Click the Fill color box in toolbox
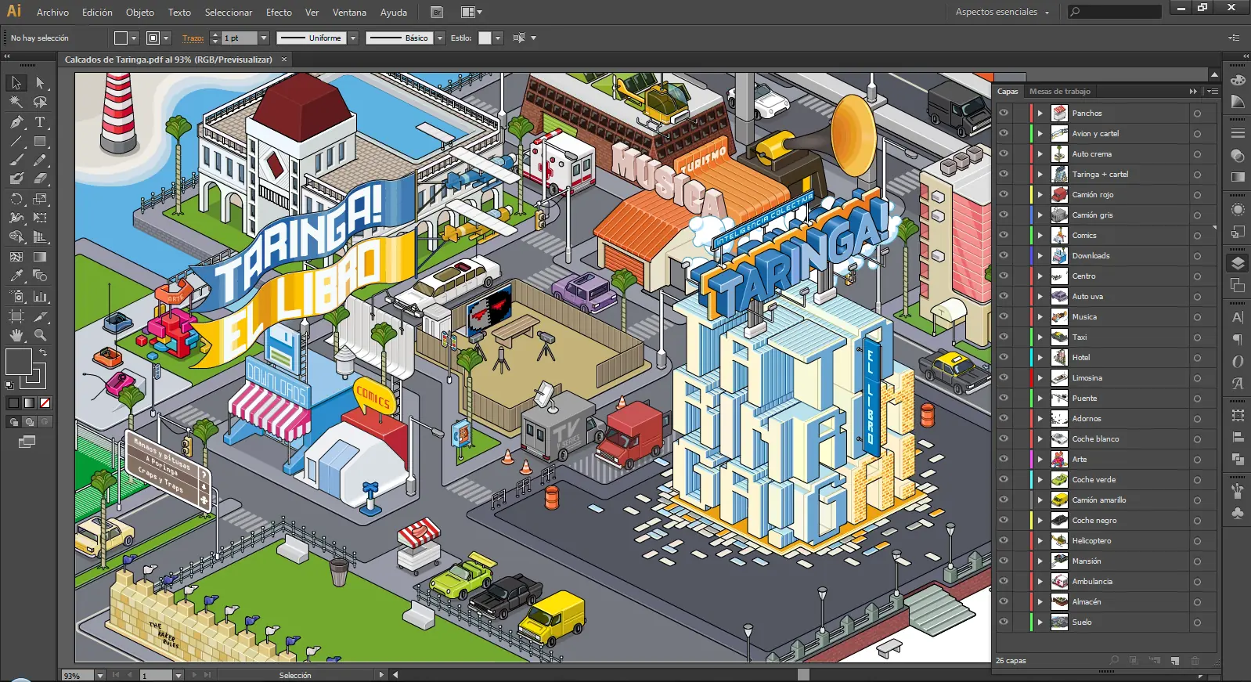This screenshot has width=1251, height=682. [19, 362]
